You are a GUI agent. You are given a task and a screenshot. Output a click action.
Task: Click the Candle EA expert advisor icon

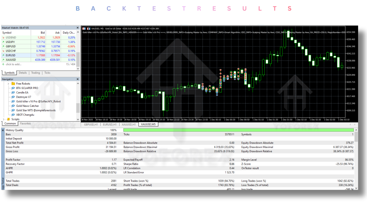tap(13, 93)
